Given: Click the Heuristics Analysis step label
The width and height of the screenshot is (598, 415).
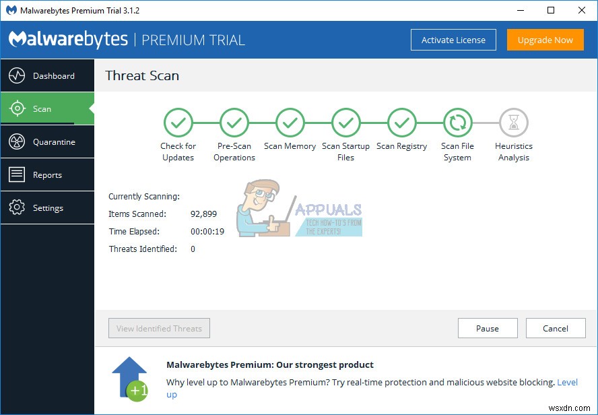Looking at the screenshot, I should point(514,152).
